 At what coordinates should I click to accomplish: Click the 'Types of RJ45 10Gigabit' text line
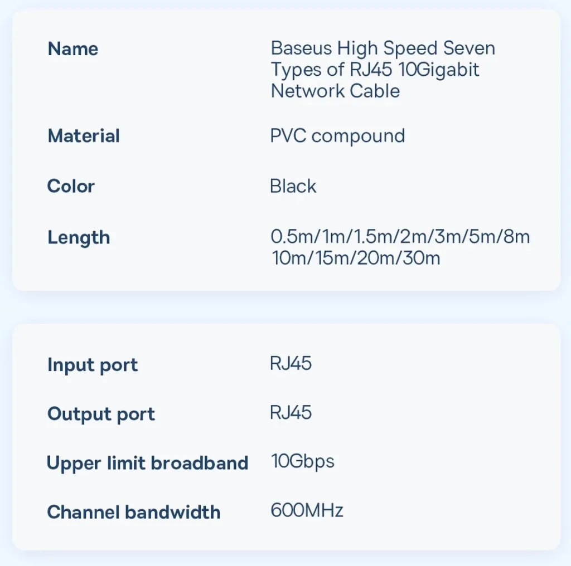tap(375, 70)
